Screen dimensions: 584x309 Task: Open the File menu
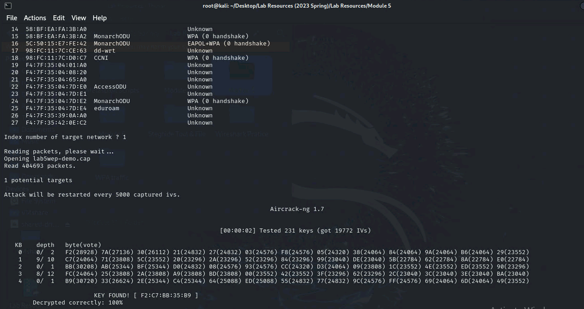(x=12, y=18)
